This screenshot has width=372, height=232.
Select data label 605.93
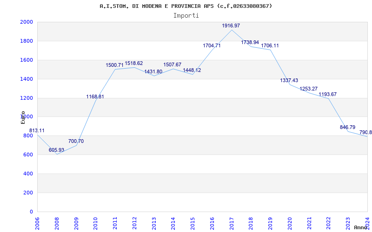[x=56, y=150]
